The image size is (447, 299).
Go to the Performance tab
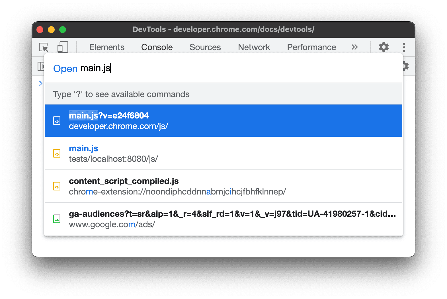point(311,47)
